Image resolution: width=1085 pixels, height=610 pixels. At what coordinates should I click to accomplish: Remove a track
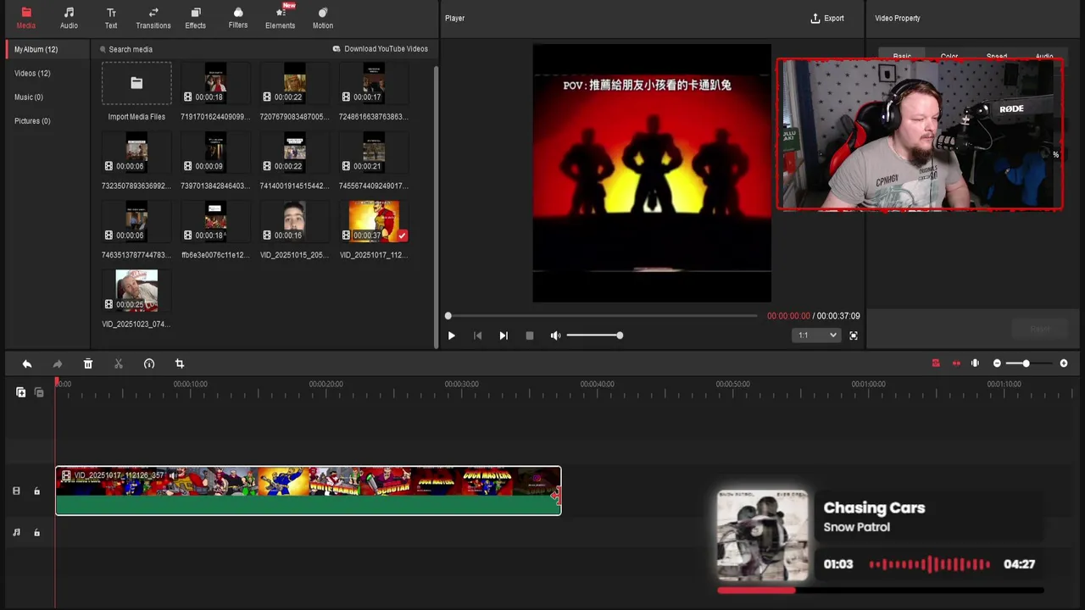(39, 392)
